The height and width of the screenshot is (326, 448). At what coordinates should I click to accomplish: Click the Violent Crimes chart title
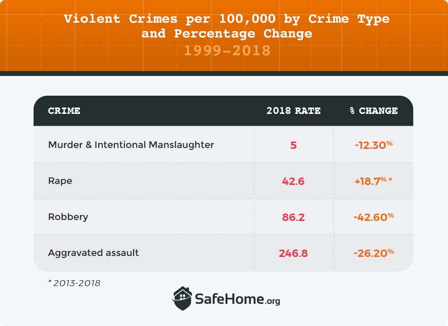227,26
